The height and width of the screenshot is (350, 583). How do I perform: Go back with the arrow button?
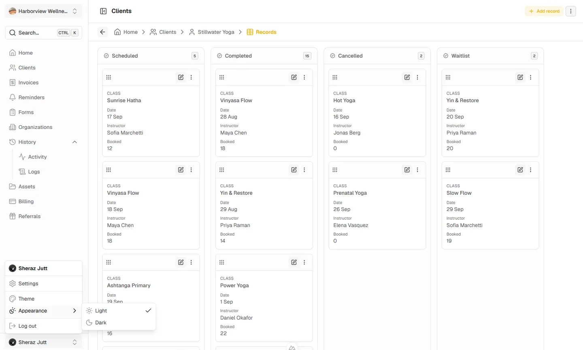[x=103, y=32]
